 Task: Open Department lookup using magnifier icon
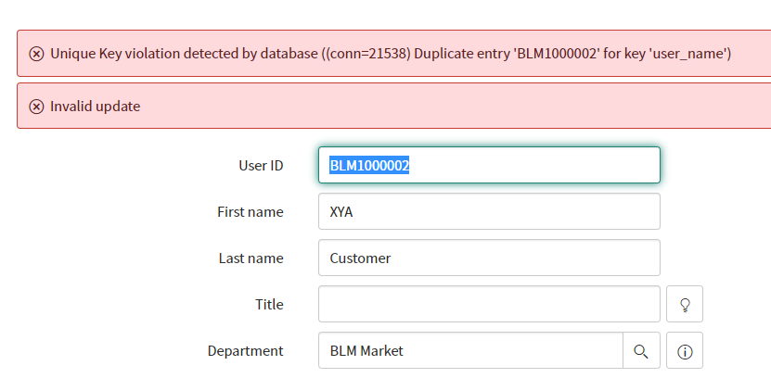641,350
